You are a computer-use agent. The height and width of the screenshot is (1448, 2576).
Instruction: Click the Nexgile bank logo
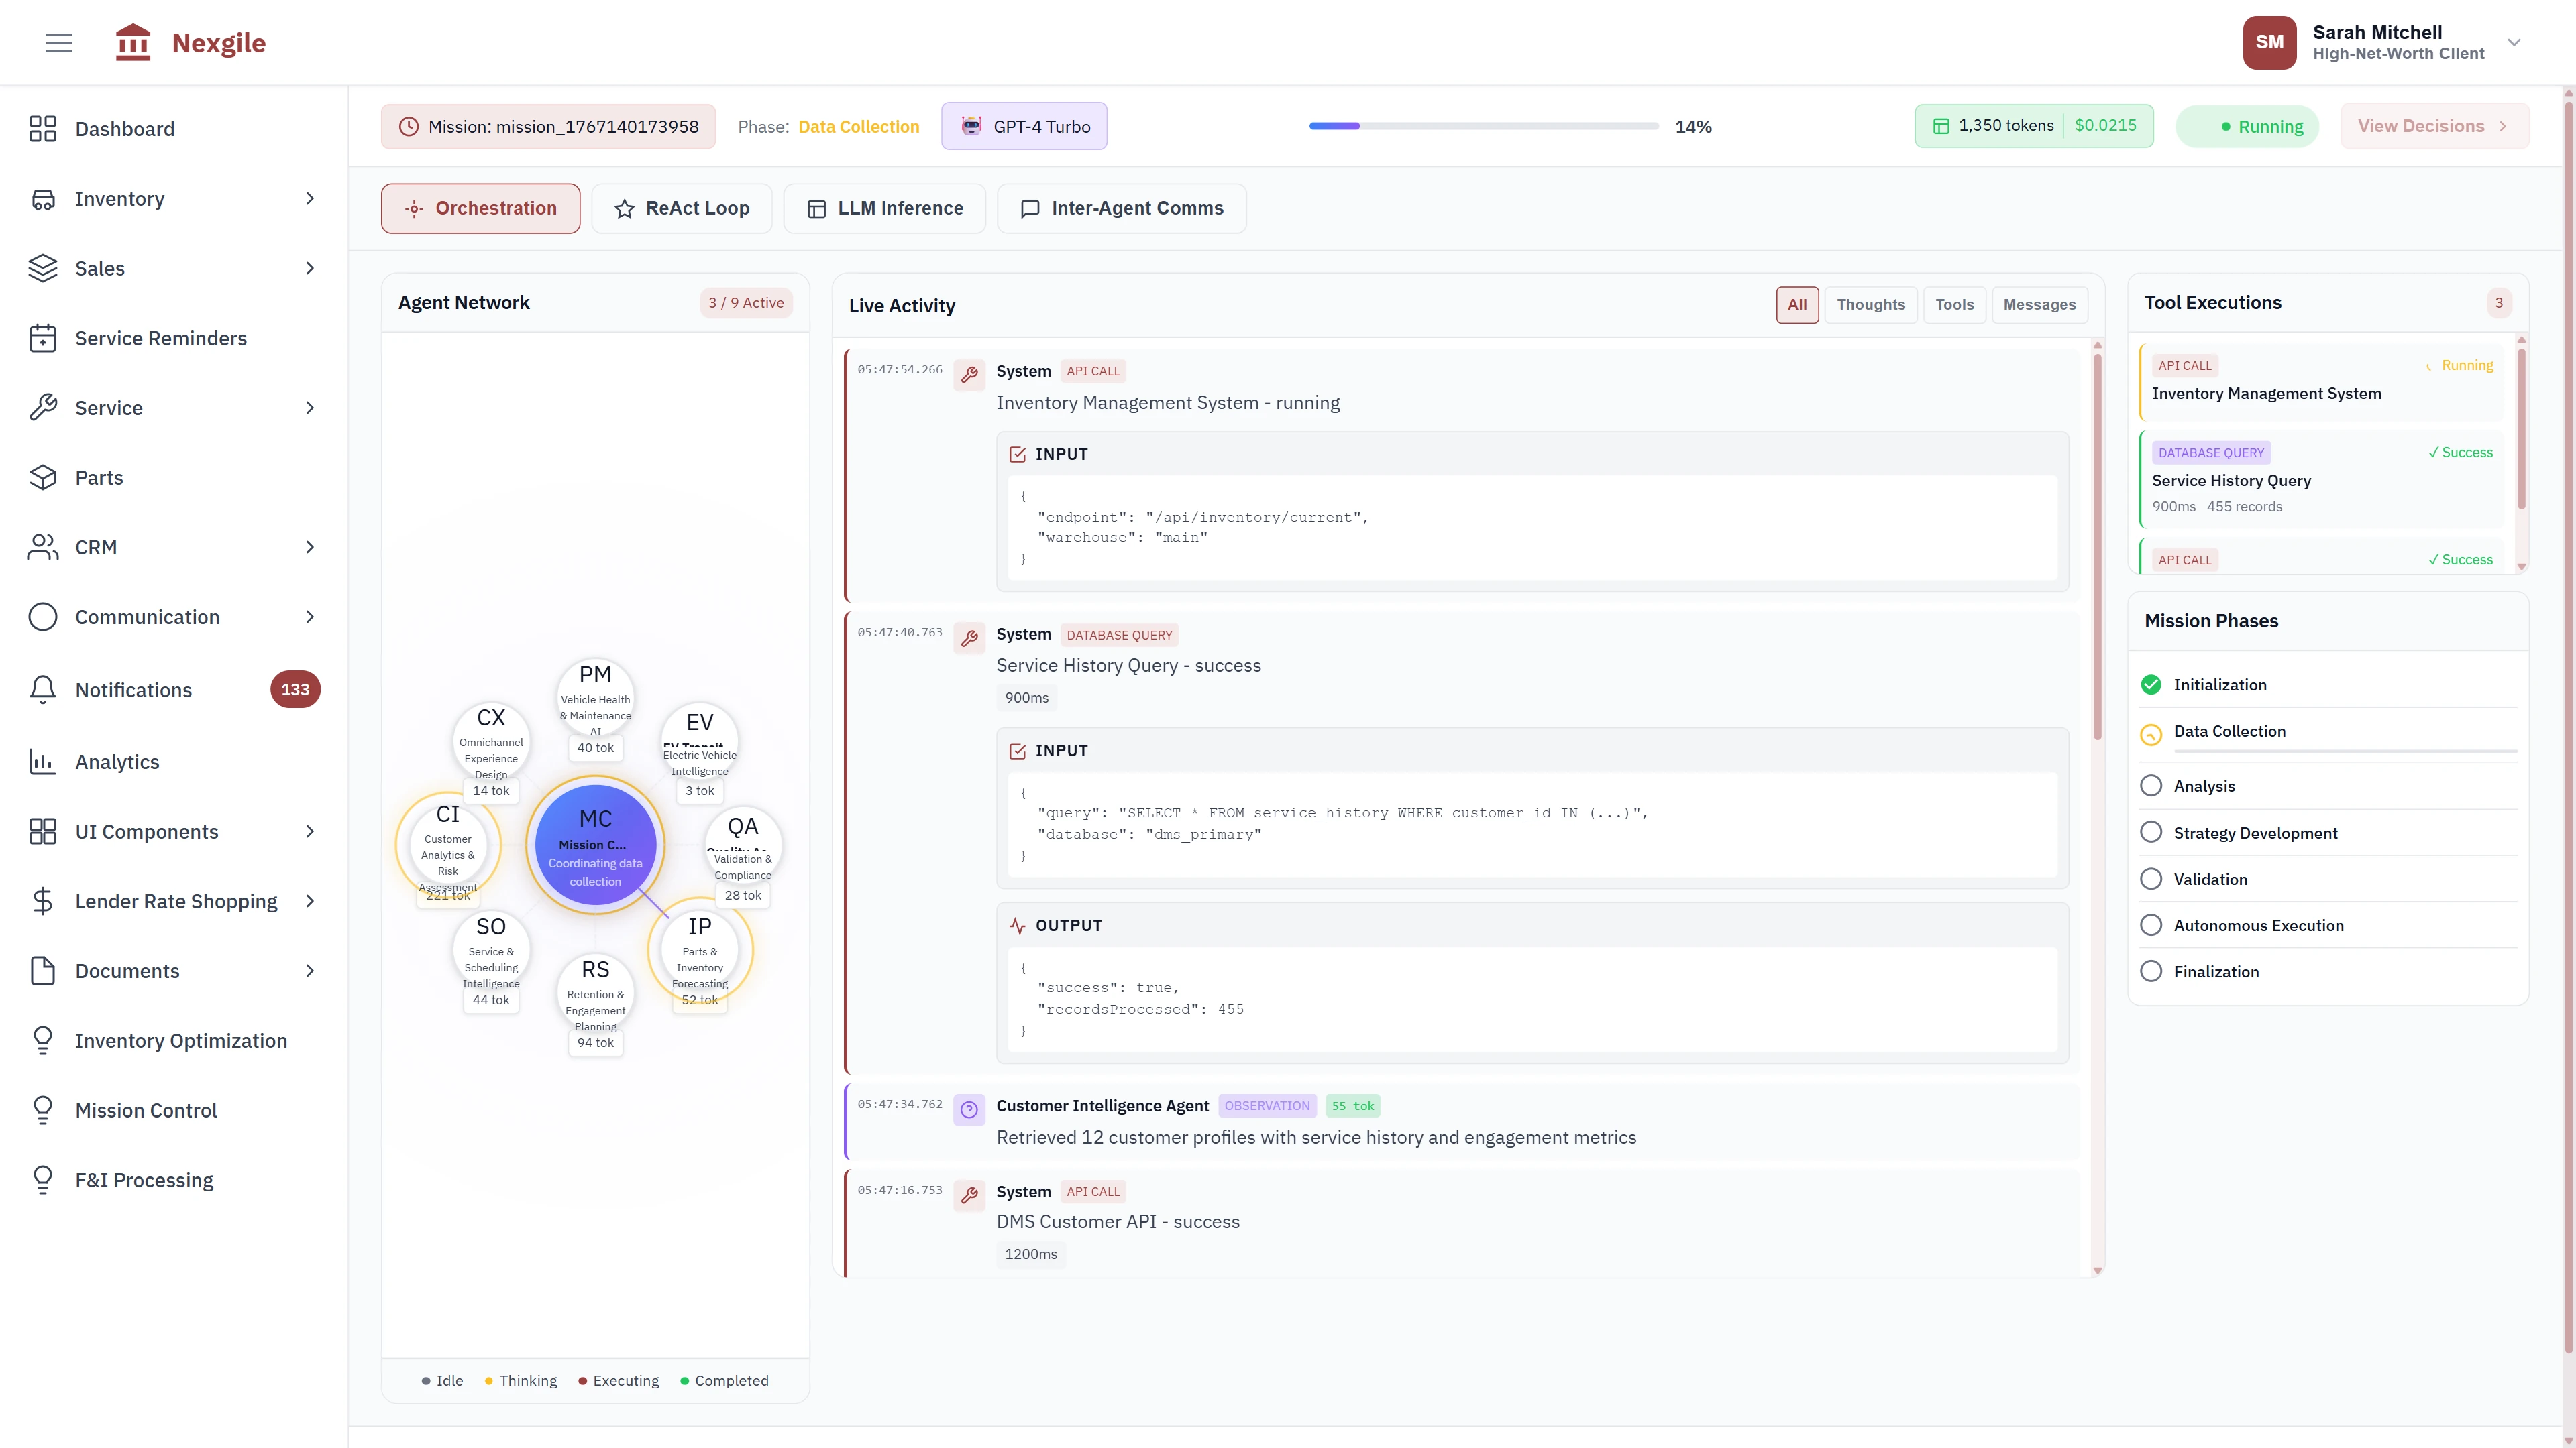[133, 42]
